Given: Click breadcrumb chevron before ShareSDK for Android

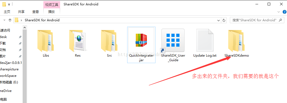Looking at the screenshot, I should [x=22, y=20].
